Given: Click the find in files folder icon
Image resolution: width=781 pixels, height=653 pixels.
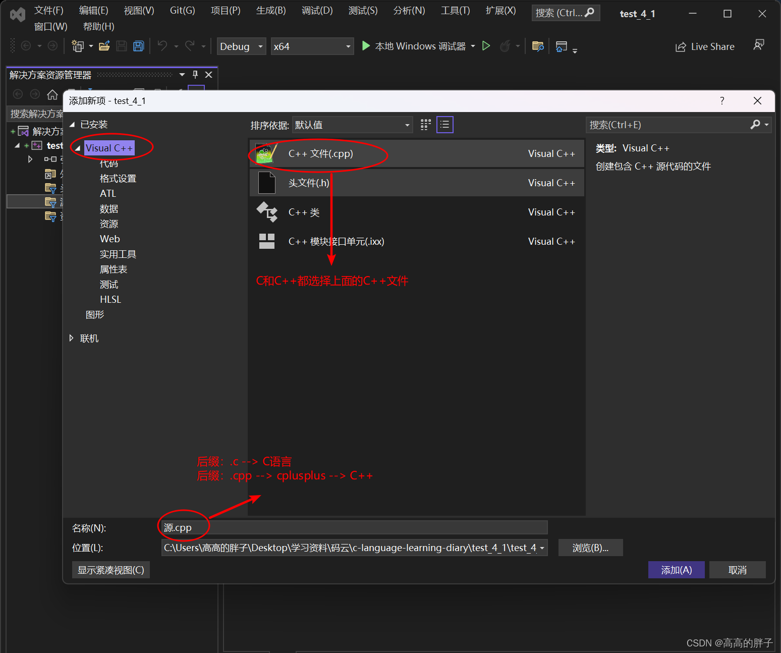Looking at the screenshot, I should [538, 46].
